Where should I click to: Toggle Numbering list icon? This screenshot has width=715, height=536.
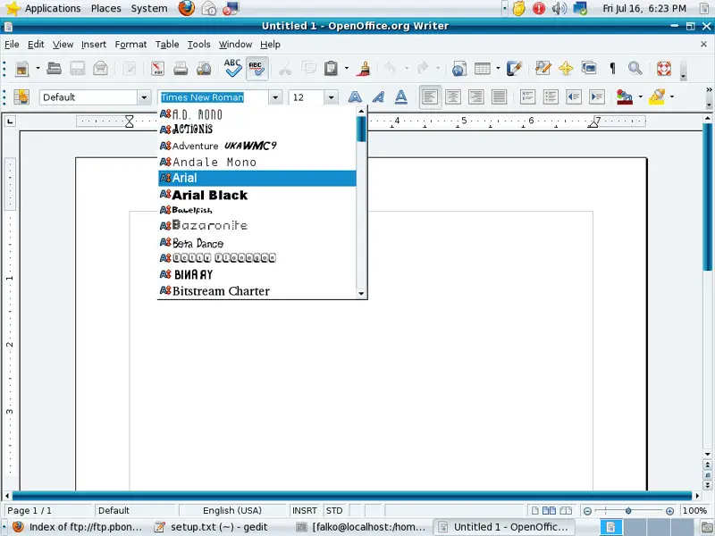click(527, 96)
